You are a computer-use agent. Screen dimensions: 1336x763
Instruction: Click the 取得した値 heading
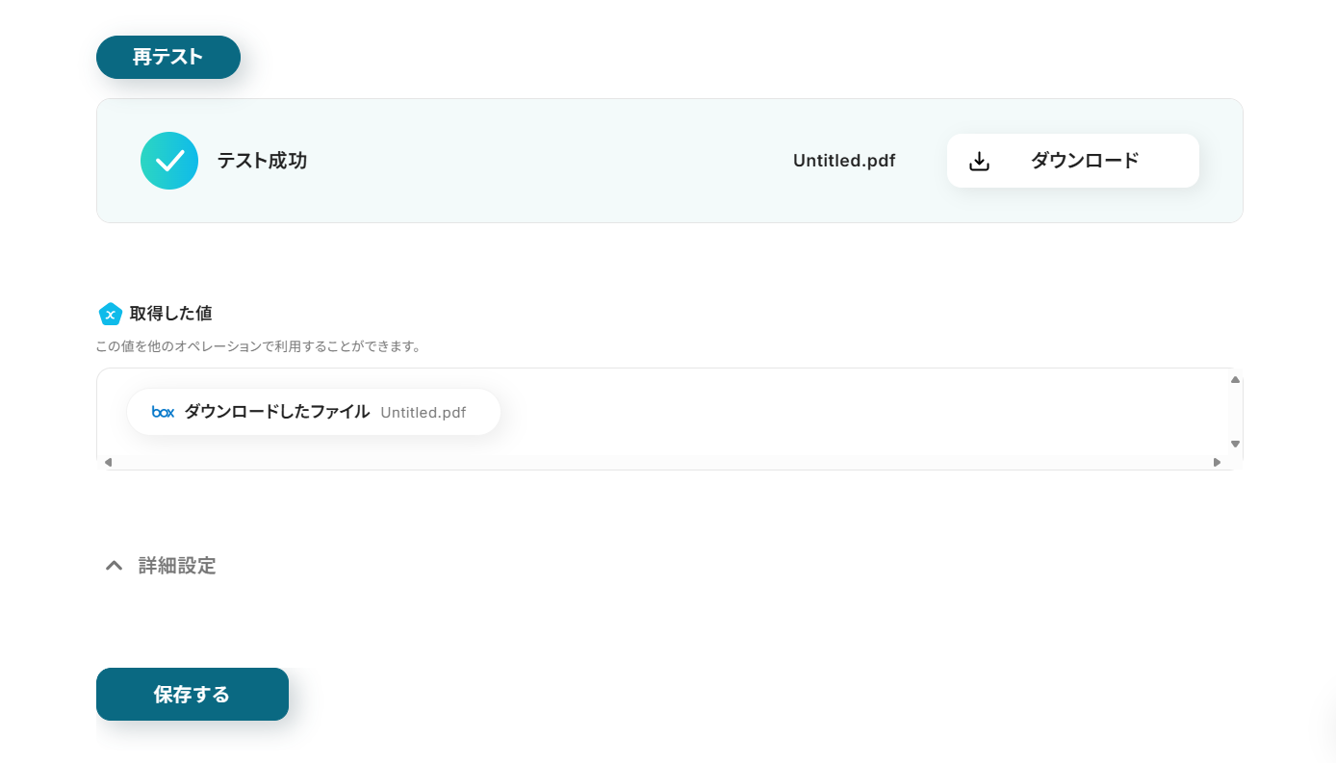171,314
